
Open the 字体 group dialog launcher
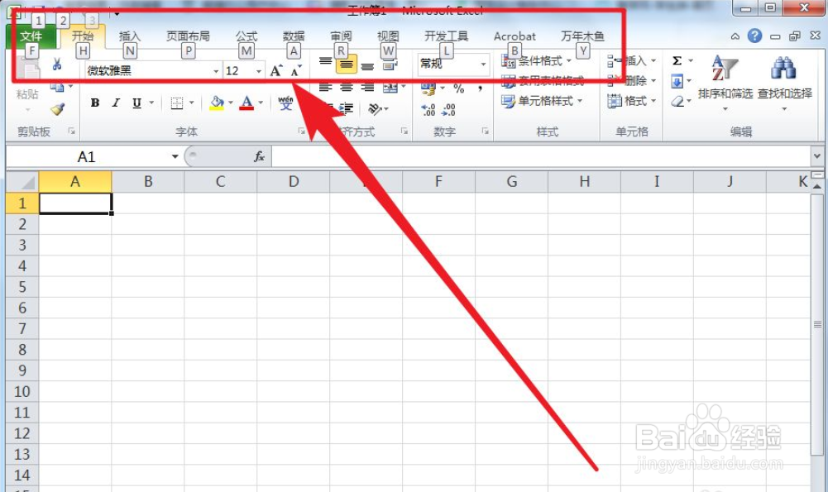pyautogui.click(x=302, y=131)
